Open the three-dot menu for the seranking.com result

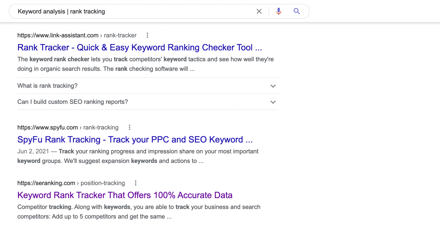[x=135, y=183]
